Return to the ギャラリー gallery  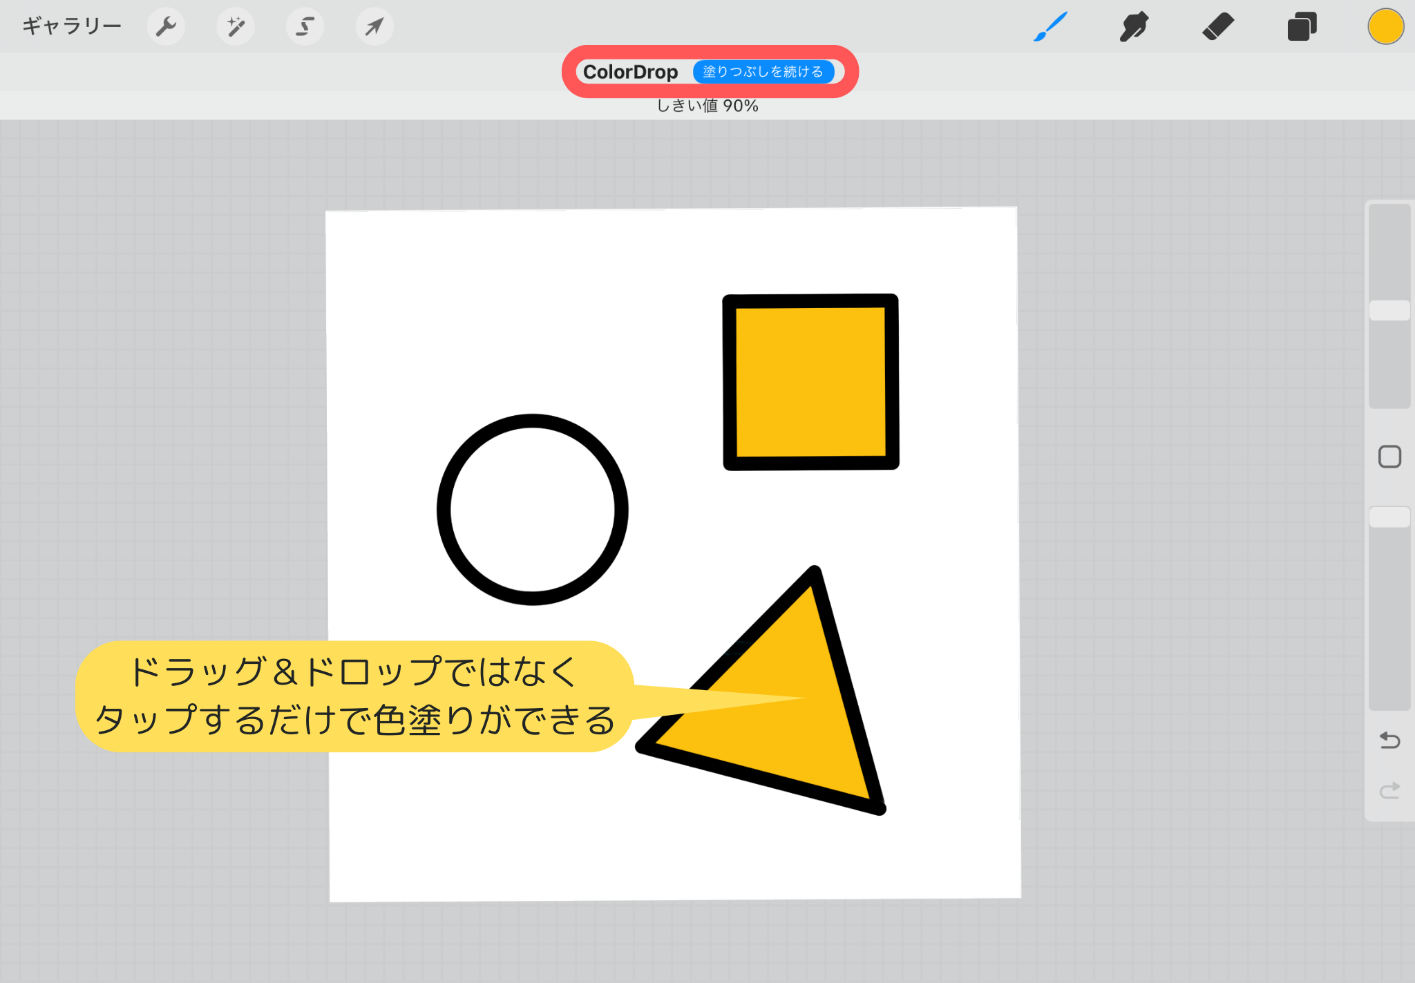coord(72,26)
